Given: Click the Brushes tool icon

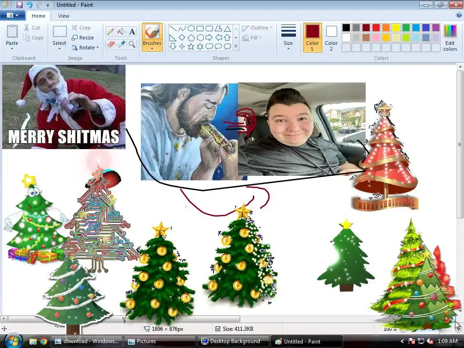Looking at the screenshot, I should 152,32.
